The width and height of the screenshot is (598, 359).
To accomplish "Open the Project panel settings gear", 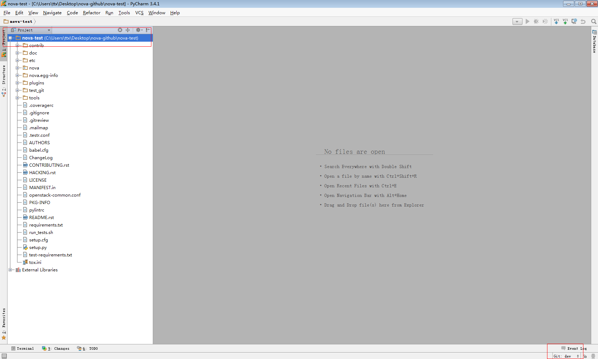I will click(x=139, y=30).
